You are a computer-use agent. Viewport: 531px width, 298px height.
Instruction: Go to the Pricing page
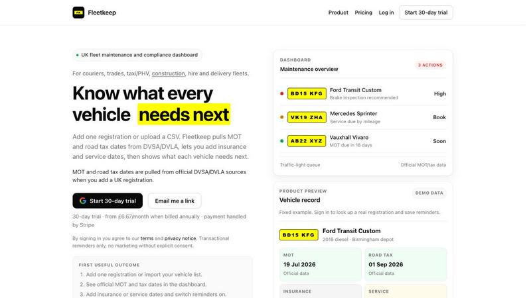coord(363,13)
